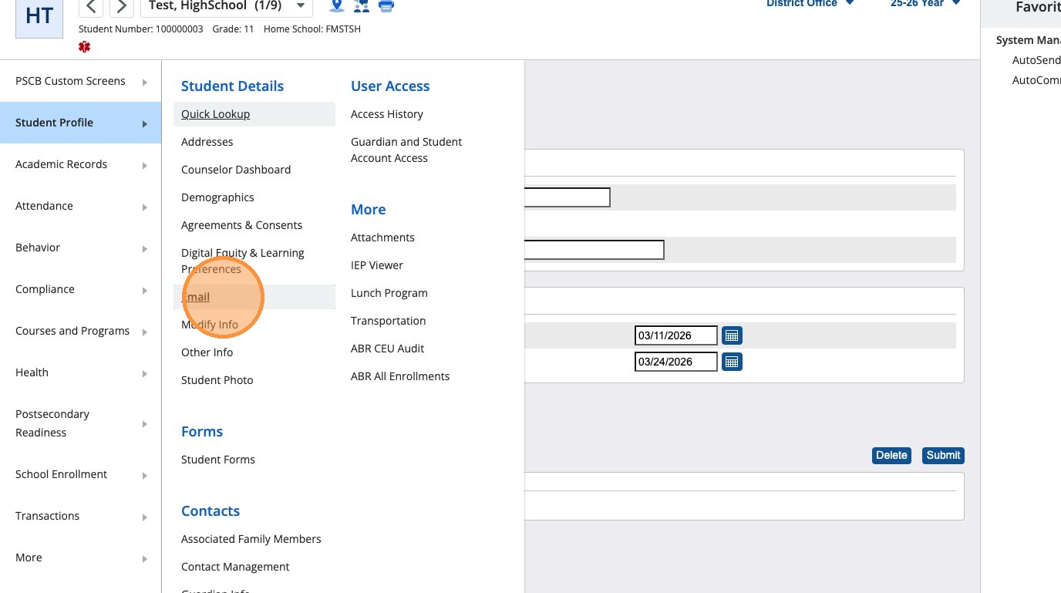1061x593 pixels.
Task: Select School Enrollment in the left navigation
Action: [x=80, y=474]
